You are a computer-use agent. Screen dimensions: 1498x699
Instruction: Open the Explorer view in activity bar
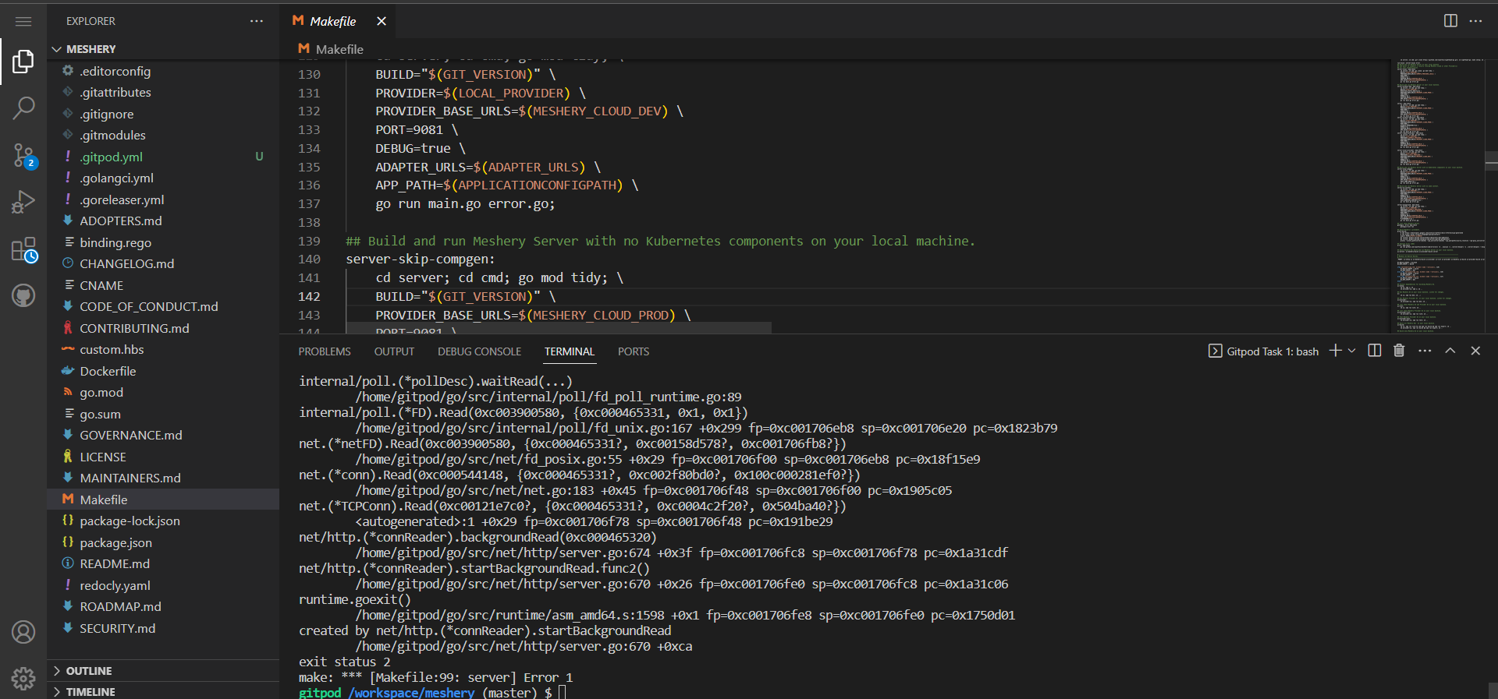click(23, 62)
